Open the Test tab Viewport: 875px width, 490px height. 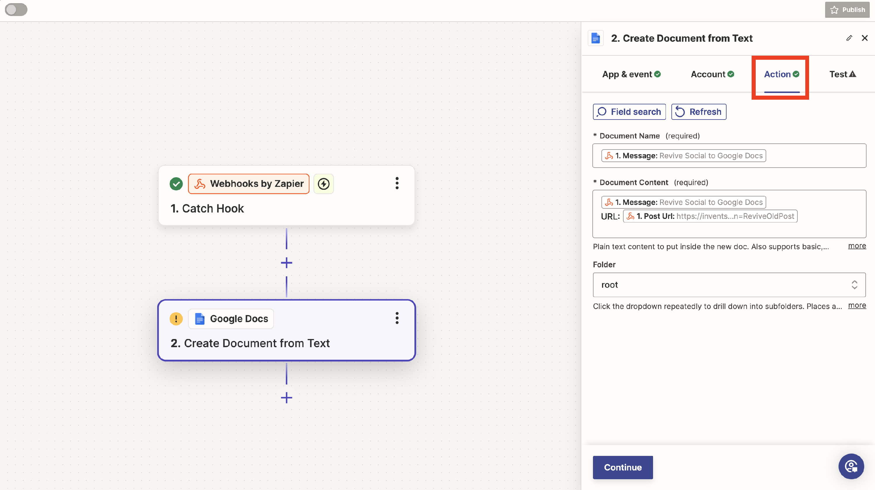[x=842, y=74]
